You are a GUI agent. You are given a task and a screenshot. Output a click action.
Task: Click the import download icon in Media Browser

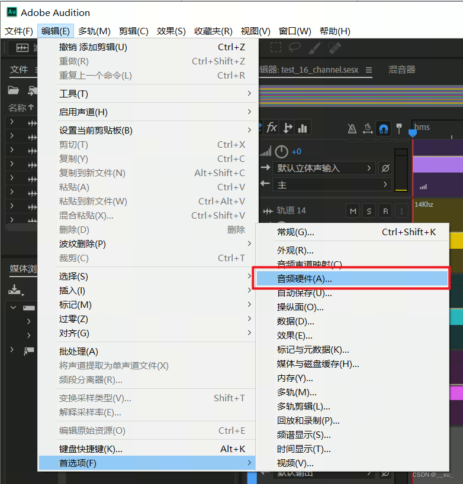15,290
